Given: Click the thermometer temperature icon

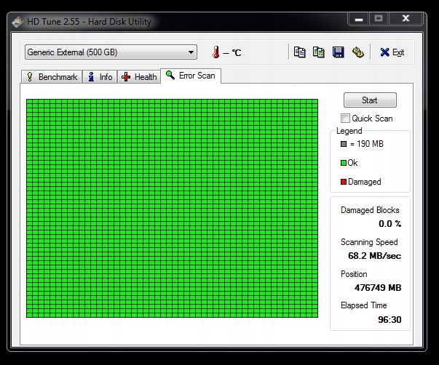Looking at the screenshot, I should [216, 52].
